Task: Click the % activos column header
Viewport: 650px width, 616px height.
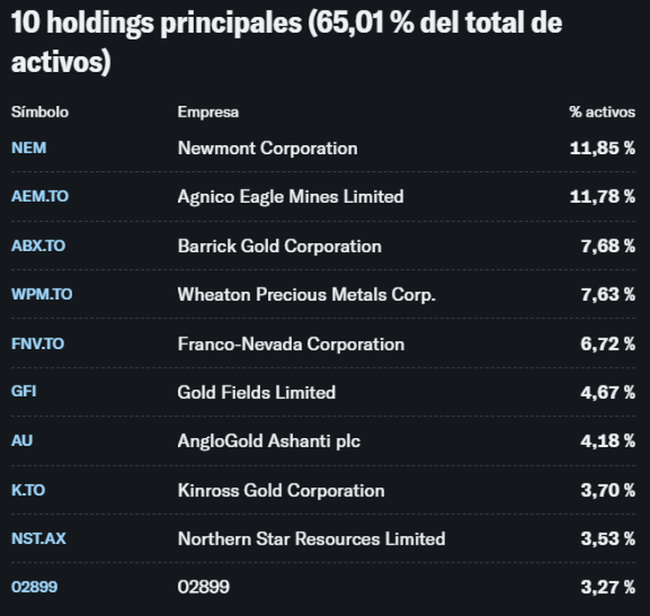Action: pyautogui.click(x=602, y=112)
